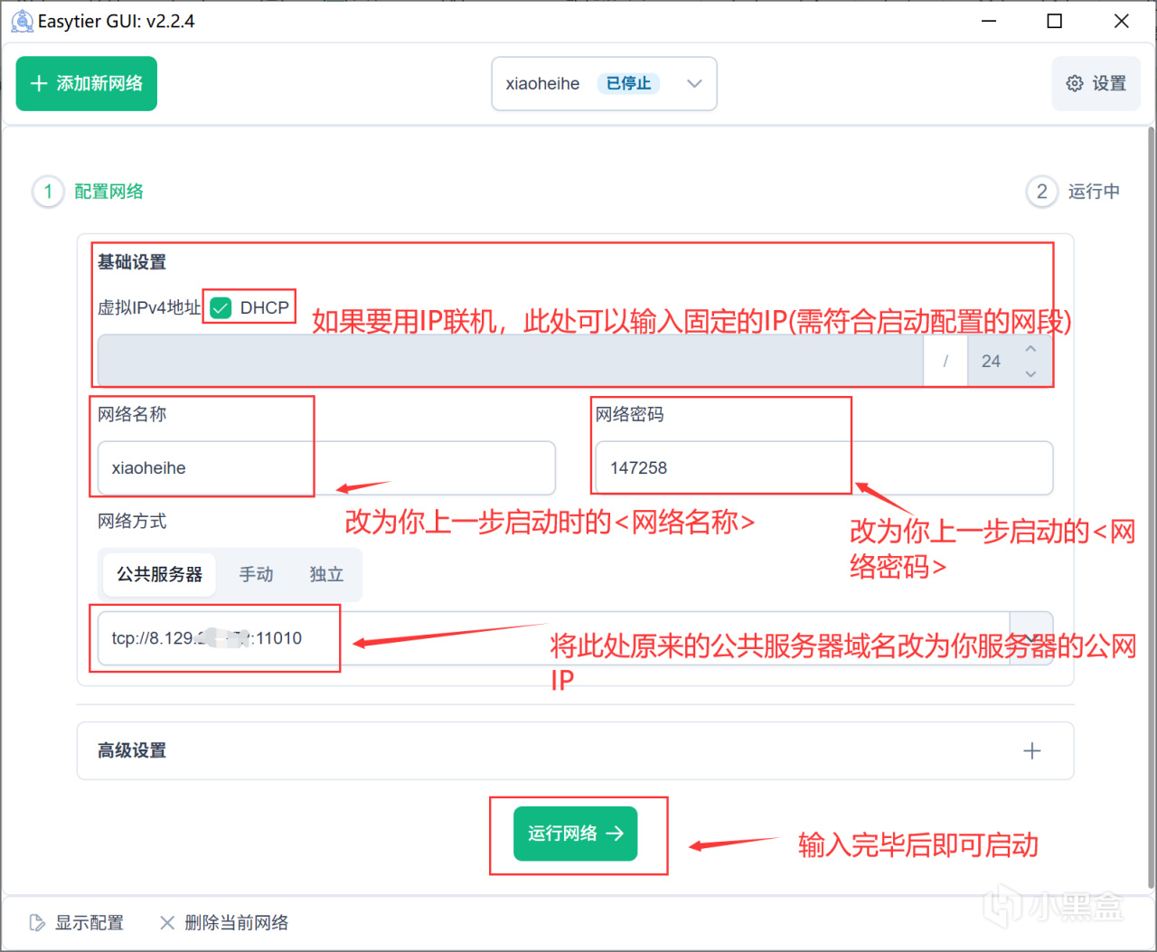Image resolution: width=1157 pixels, height=952 pixels.
Task: Click the 基础设置 section heading
Action: [132, 262]
